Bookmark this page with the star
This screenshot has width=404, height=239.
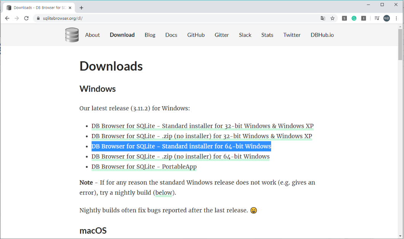pos(332,18)
